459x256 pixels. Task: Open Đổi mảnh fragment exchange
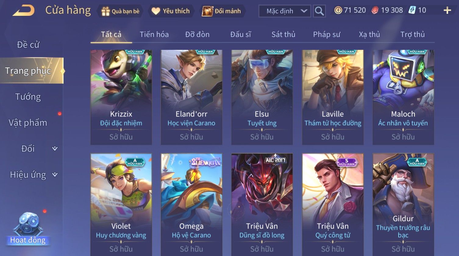click(222, 11)
